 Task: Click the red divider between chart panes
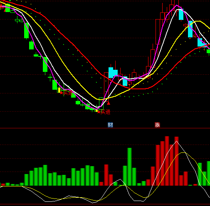[105, 128]
